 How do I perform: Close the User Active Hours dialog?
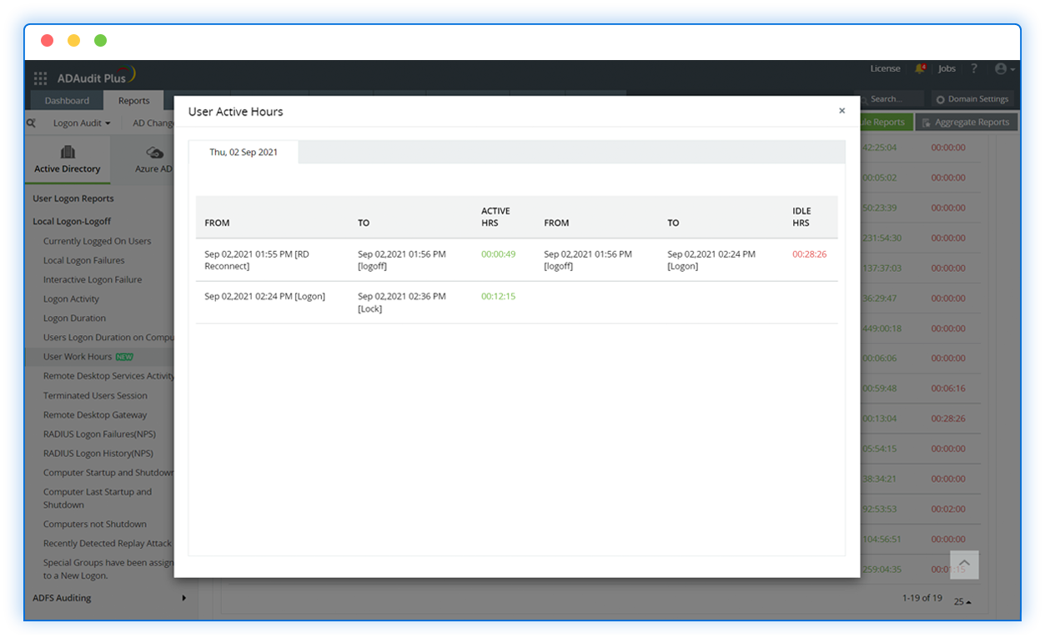click(842, 111)
